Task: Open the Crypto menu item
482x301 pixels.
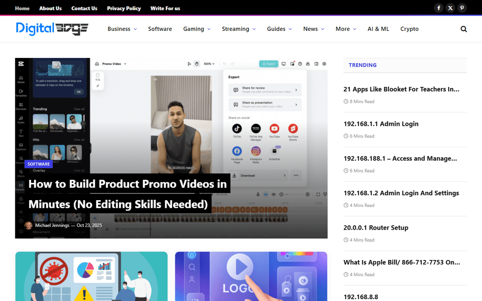Action: tap(409, 29)
